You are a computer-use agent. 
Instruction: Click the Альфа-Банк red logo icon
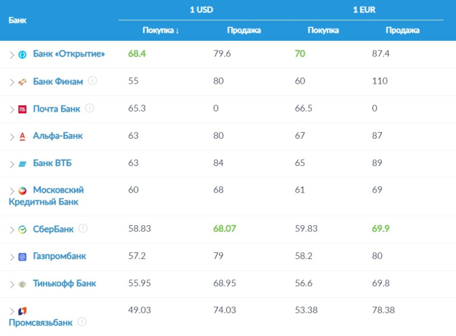(22, 136)
